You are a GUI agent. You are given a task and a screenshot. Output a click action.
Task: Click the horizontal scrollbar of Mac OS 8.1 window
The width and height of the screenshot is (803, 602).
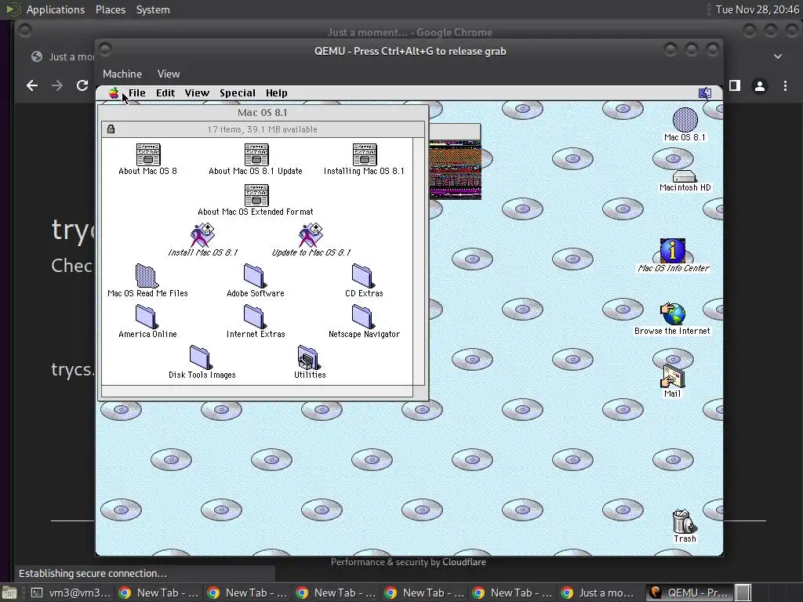tap(257, 392)
